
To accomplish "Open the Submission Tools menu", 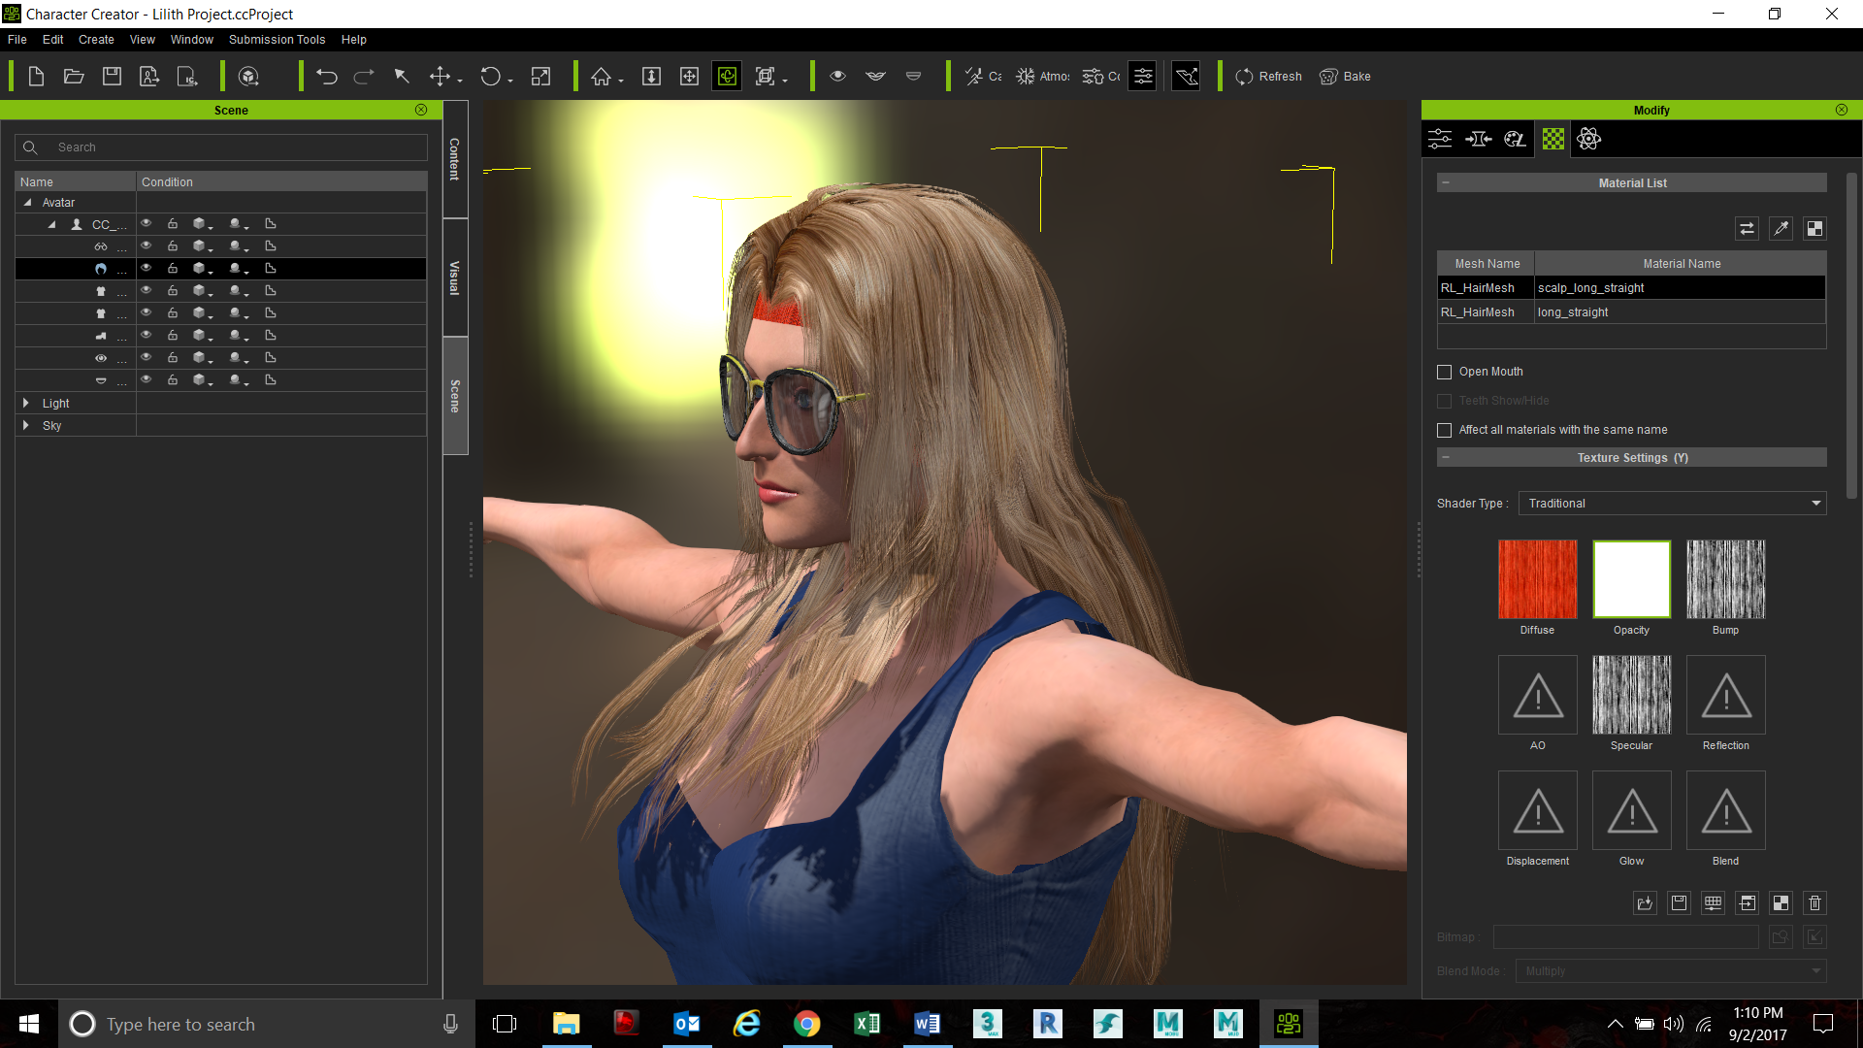I will (x=277, y=40).
